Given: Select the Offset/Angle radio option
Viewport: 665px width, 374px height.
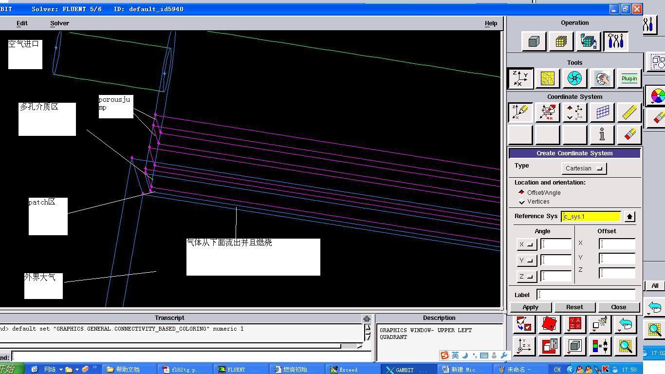Looking at the screenshot, I should [x=522, y=192].
